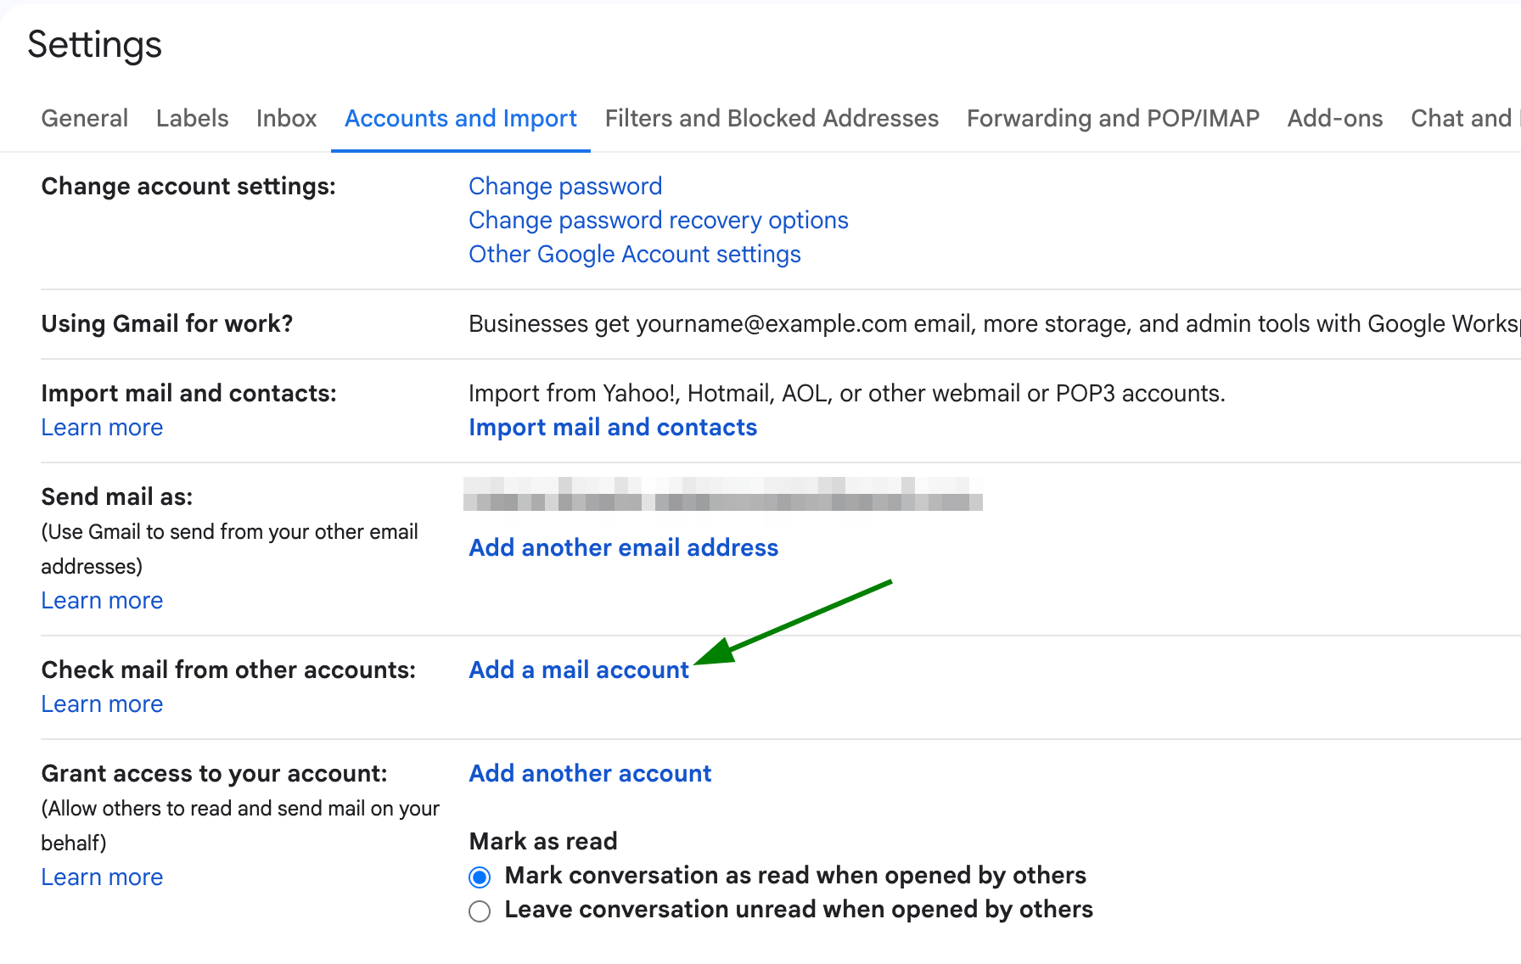The height and width of the screenshot is (964, 1521).
Task: Open Learn more under Import mail and contacts
Action: [x=102, y=427]
